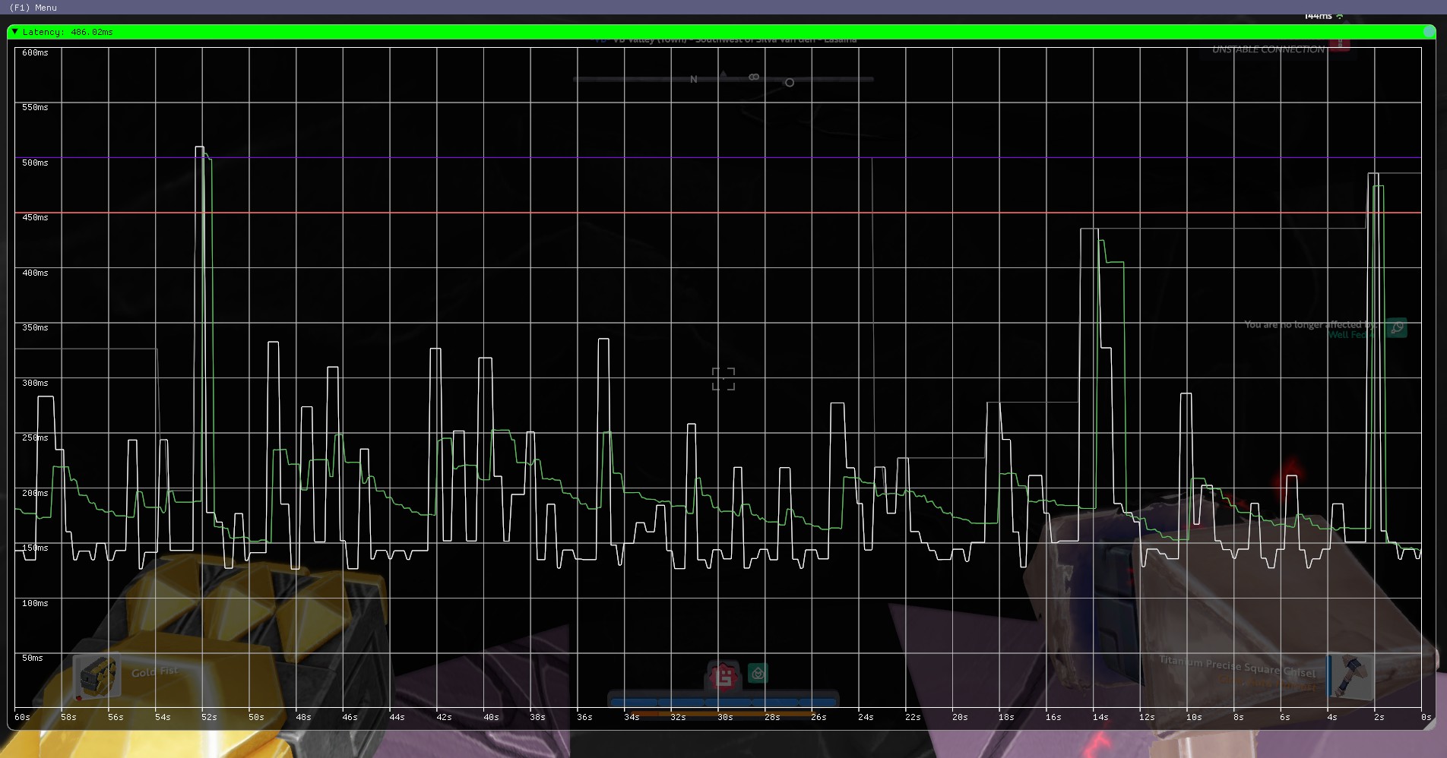This screenshot has width=1447, height=758.
Task: Click the 300ms axis label
Action: click(x=35, y=383)
